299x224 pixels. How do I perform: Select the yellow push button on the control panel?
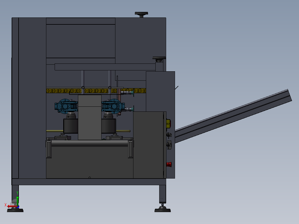point(168,124)
